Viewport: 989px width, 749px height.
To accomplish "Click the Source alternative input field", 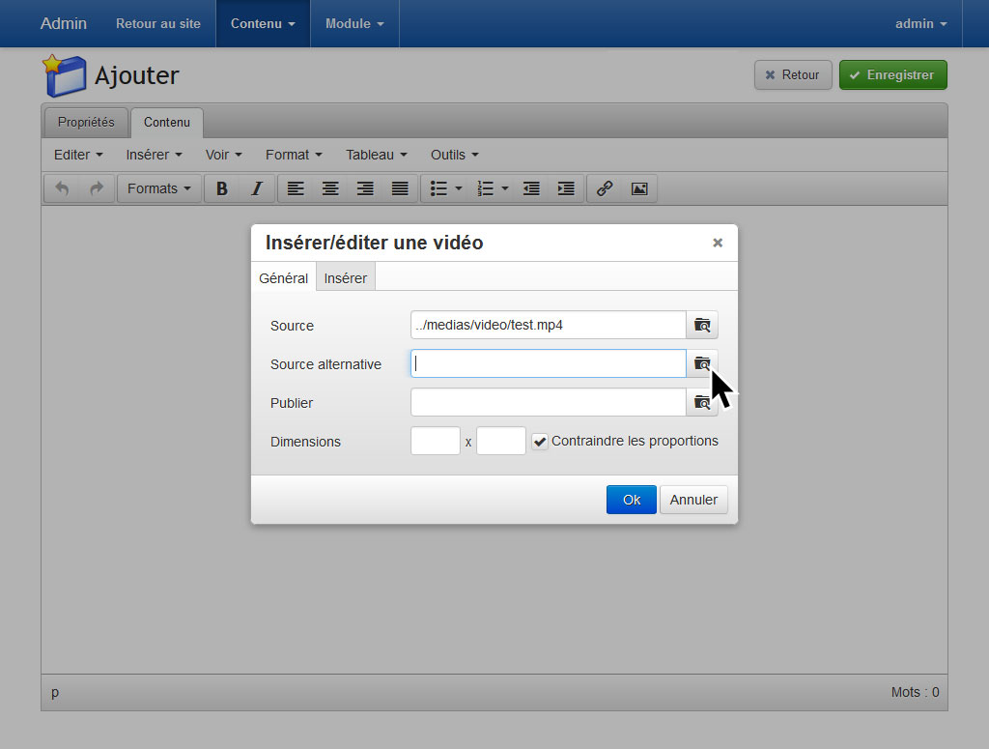I will (548, 364).
